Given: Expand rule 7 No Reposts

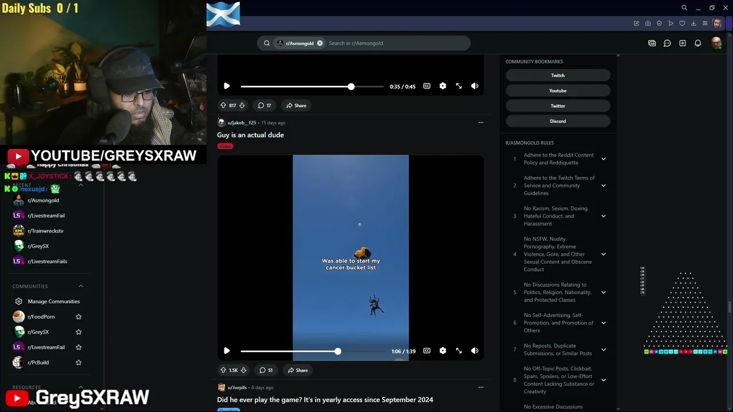Looking at the screenshot, I should pyautogui.click(x=604, y=350).
